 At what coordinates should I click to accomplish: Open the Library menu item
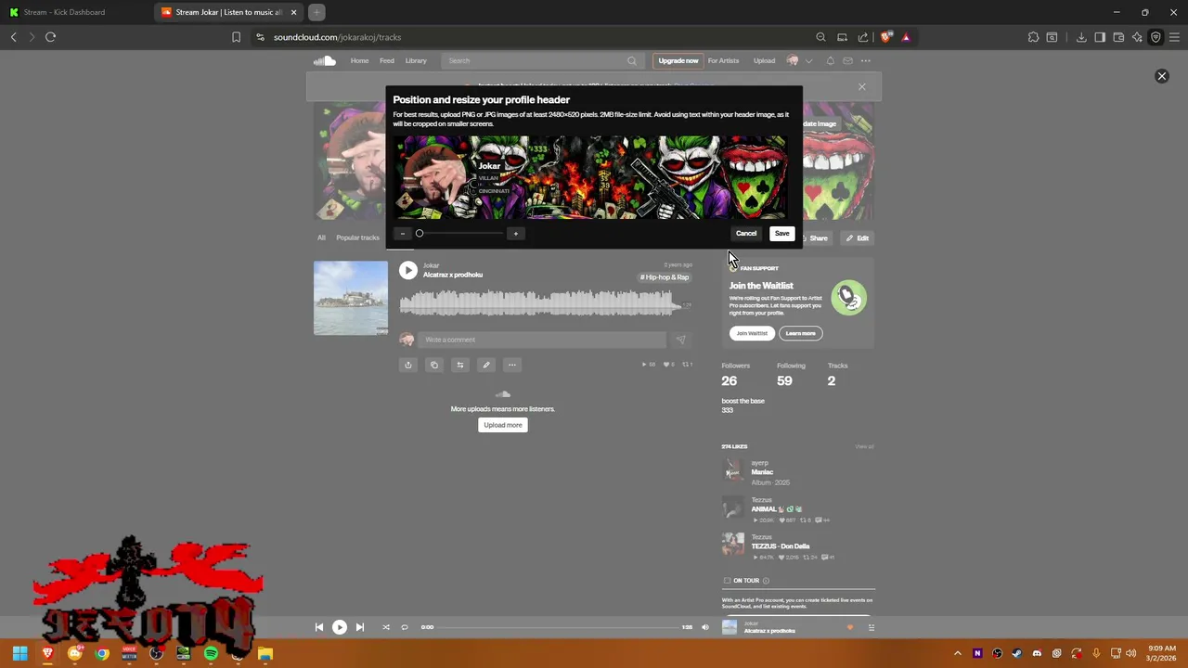[x=416, y=61]
